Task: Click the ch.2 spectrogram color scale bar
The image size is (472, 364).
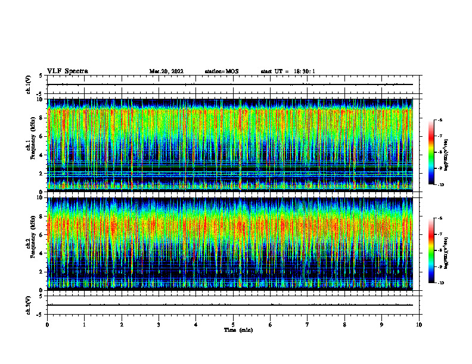Action: pyautogui.click(x=431, y=250)
